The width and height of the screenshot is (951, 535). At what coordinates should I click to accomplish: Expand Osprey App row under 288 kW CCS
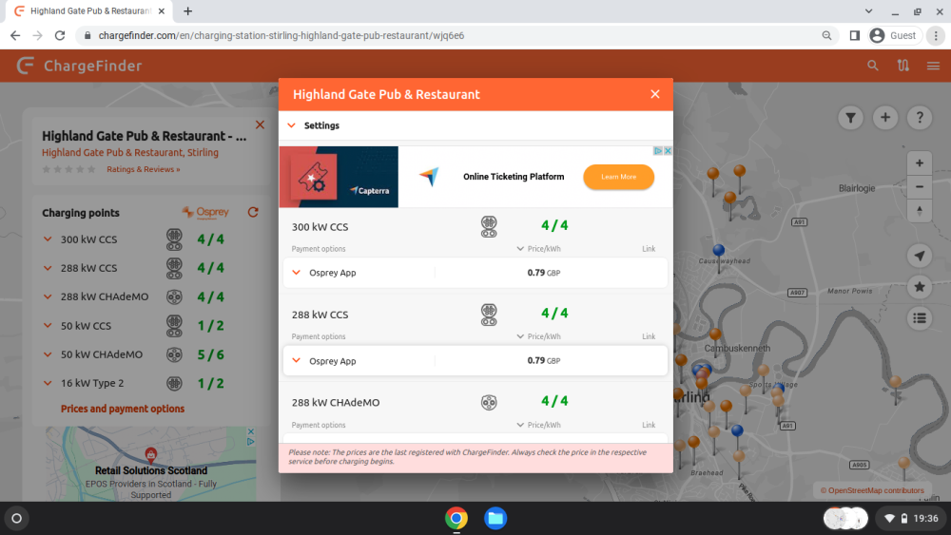(475, 360)
